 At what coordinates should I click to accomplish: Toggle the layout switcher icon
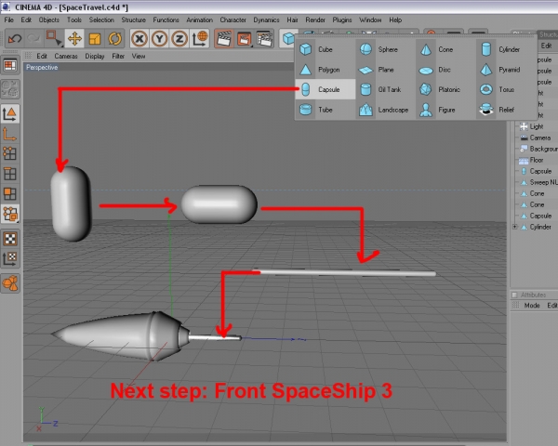pyautogui.click(x=10, y=65)
